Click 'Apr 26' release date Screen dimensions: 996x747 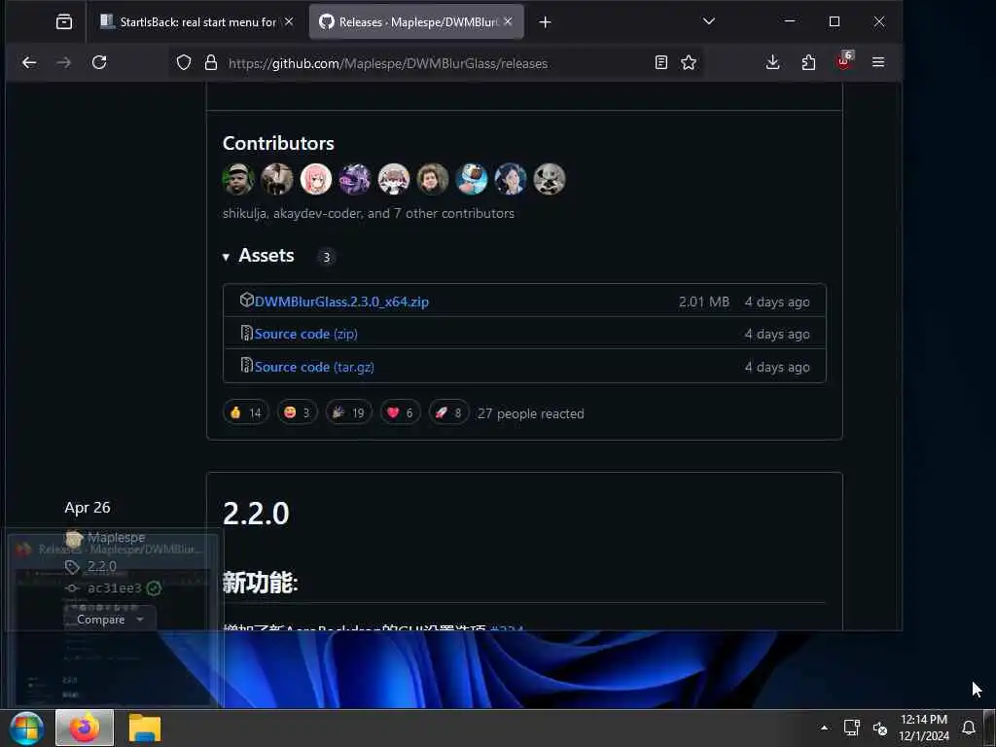(x=87, y=508)
